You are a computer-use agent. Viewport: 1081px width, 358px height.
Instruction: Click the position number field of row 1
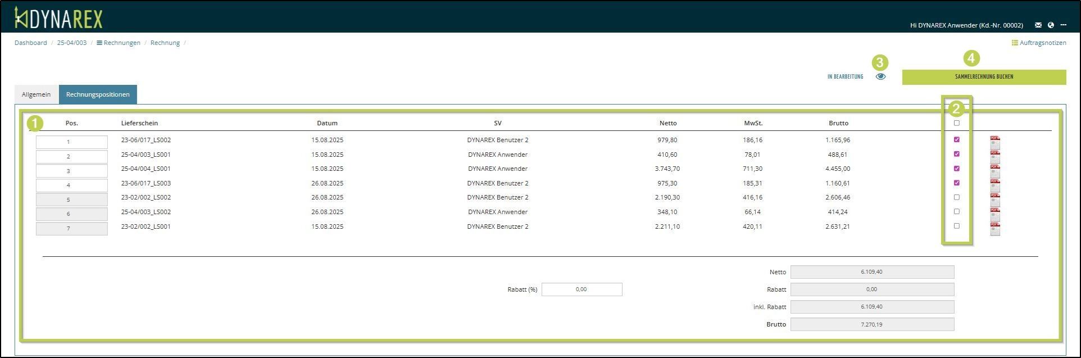(x=71, y=142)
